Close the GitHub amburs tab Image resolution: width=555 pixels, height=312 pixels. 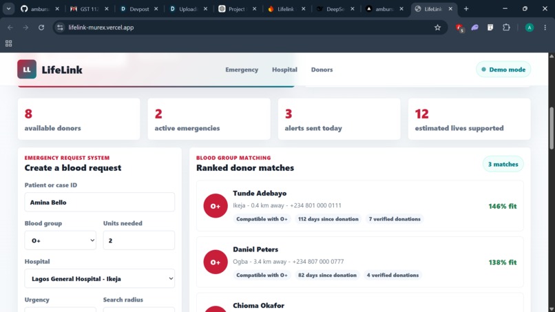[x=57, y=9]
